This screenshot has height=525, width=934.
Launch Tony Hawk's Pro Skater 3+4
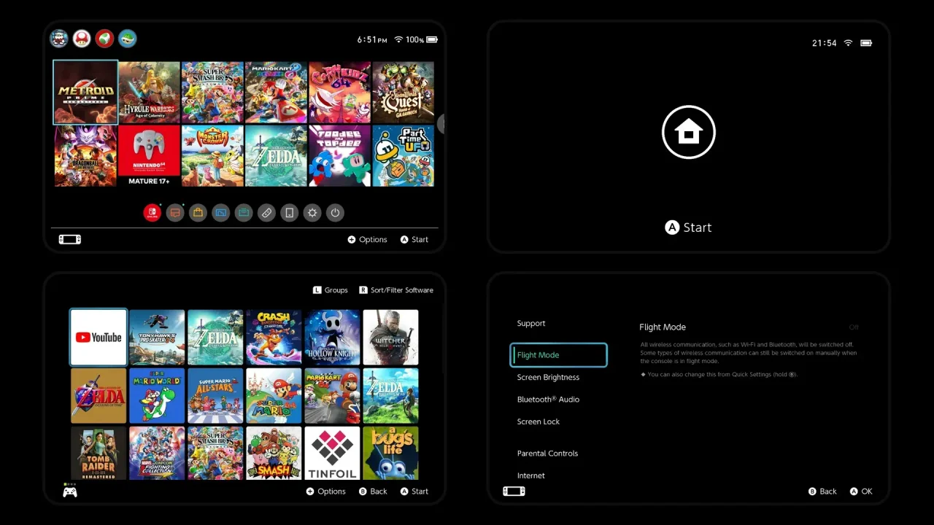coord(157,337)
